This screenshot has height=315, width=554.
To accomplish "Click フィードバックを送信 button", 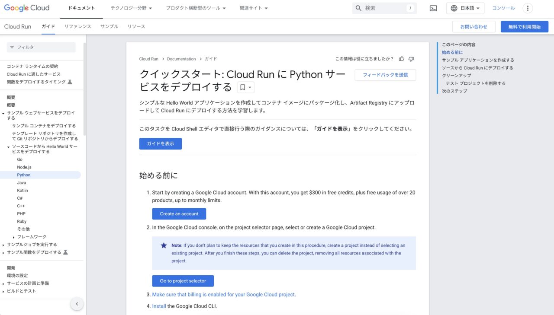I will (385, 75).
